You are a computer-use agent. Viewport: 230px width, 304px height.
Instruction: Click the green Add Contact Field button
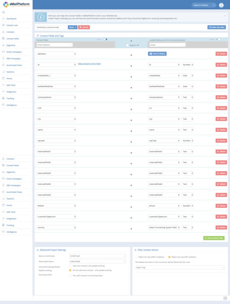point(214,238)
